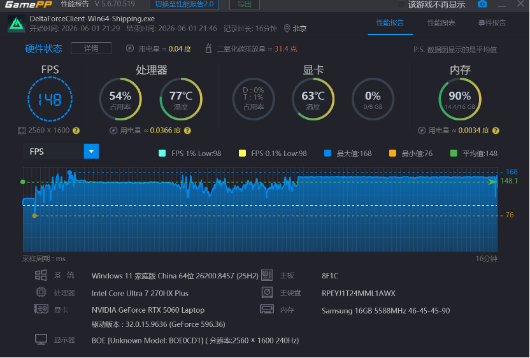Switch to 性能报告 tab

coord(390,23)
